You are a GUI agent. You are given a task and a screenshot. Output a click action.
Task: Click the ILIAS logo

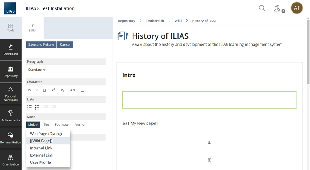[x=10, y=9]
